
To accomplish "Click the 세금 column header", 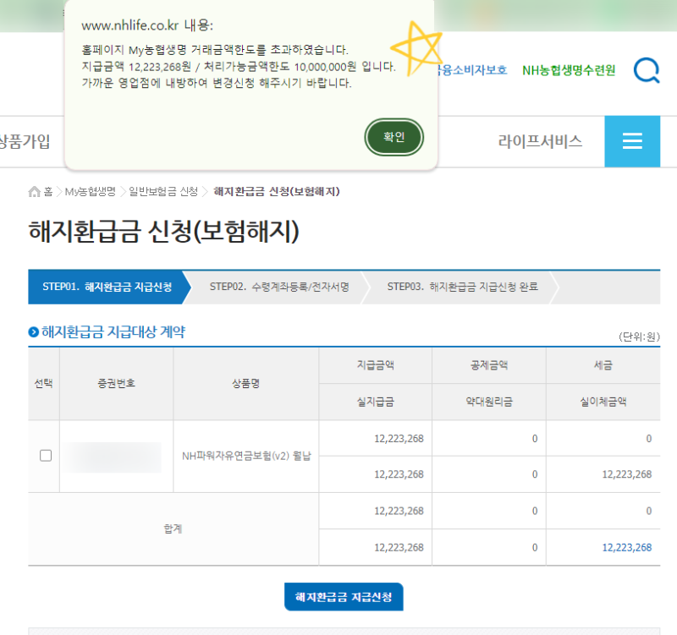I will [x=603, y=365].
